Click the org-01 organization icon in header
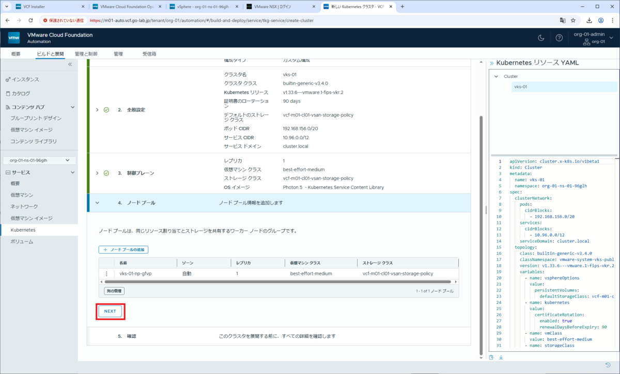The width and height of the screenshot is (620, 374). pos(586,42)
